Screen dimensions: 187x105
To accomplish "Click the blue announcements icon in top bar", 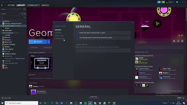I will pyautogui.click(x=159, y=2).
